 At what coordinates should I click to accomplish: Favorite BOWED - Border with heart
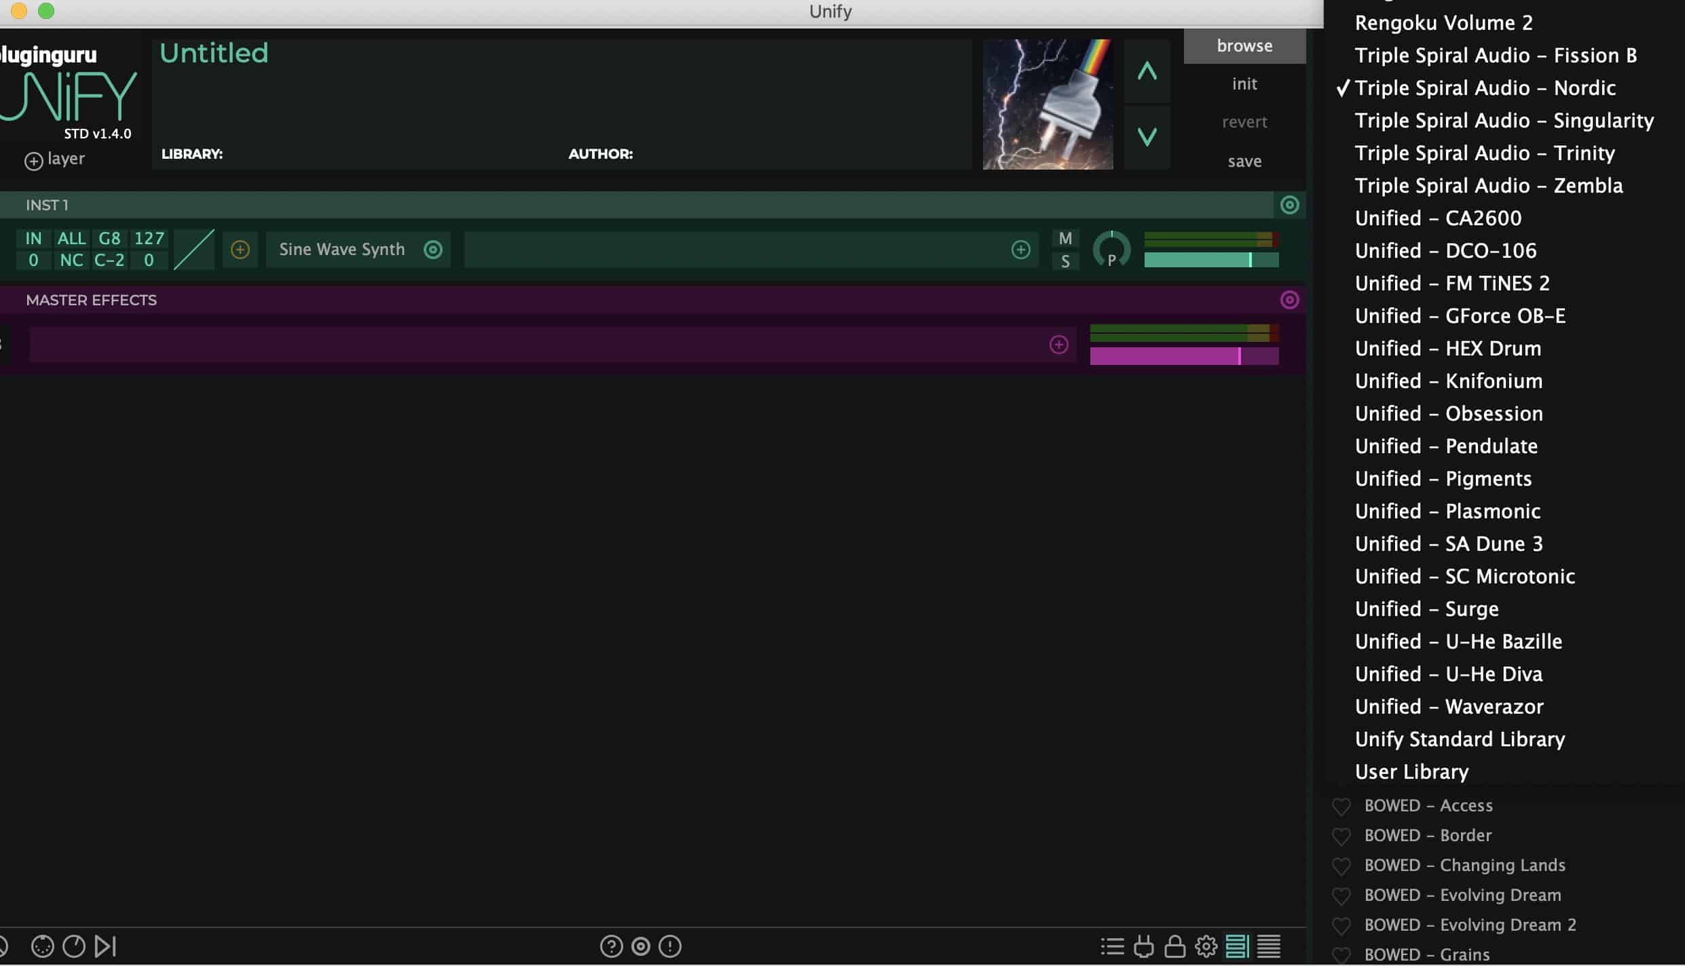(x=1341, y=836)
